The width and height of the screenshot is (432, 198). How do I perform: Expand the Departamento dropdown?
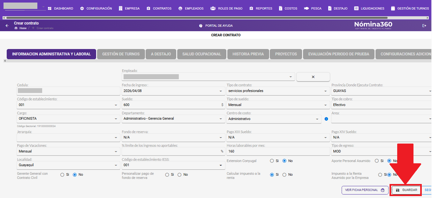tap(173, 119)
